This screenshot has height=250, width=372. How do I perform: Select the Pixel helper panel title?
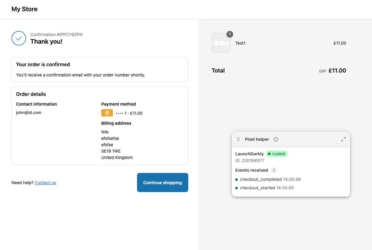[257, 139]
